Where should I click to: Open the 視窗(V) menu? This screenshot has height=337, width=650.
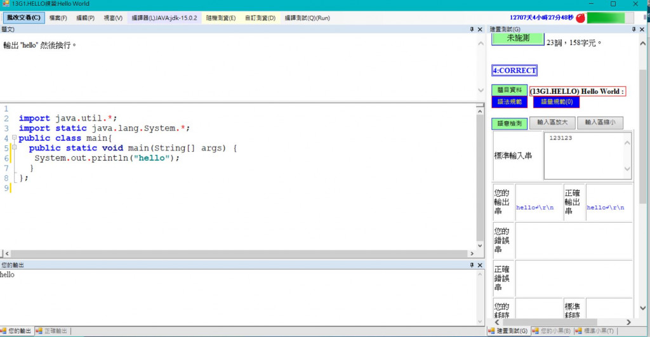pyautogui.click(x=113, y=18)
